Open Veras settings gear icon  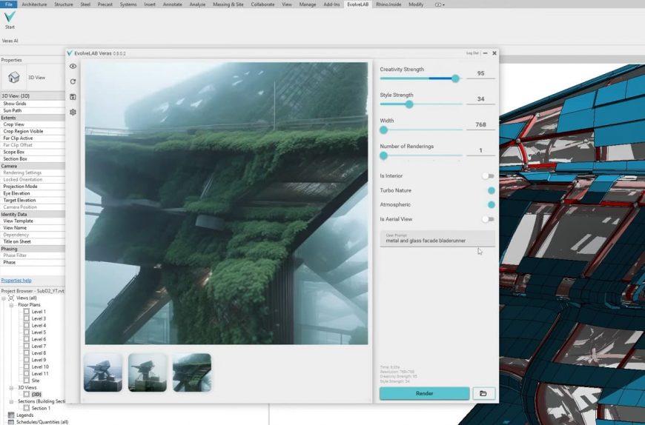73,113
